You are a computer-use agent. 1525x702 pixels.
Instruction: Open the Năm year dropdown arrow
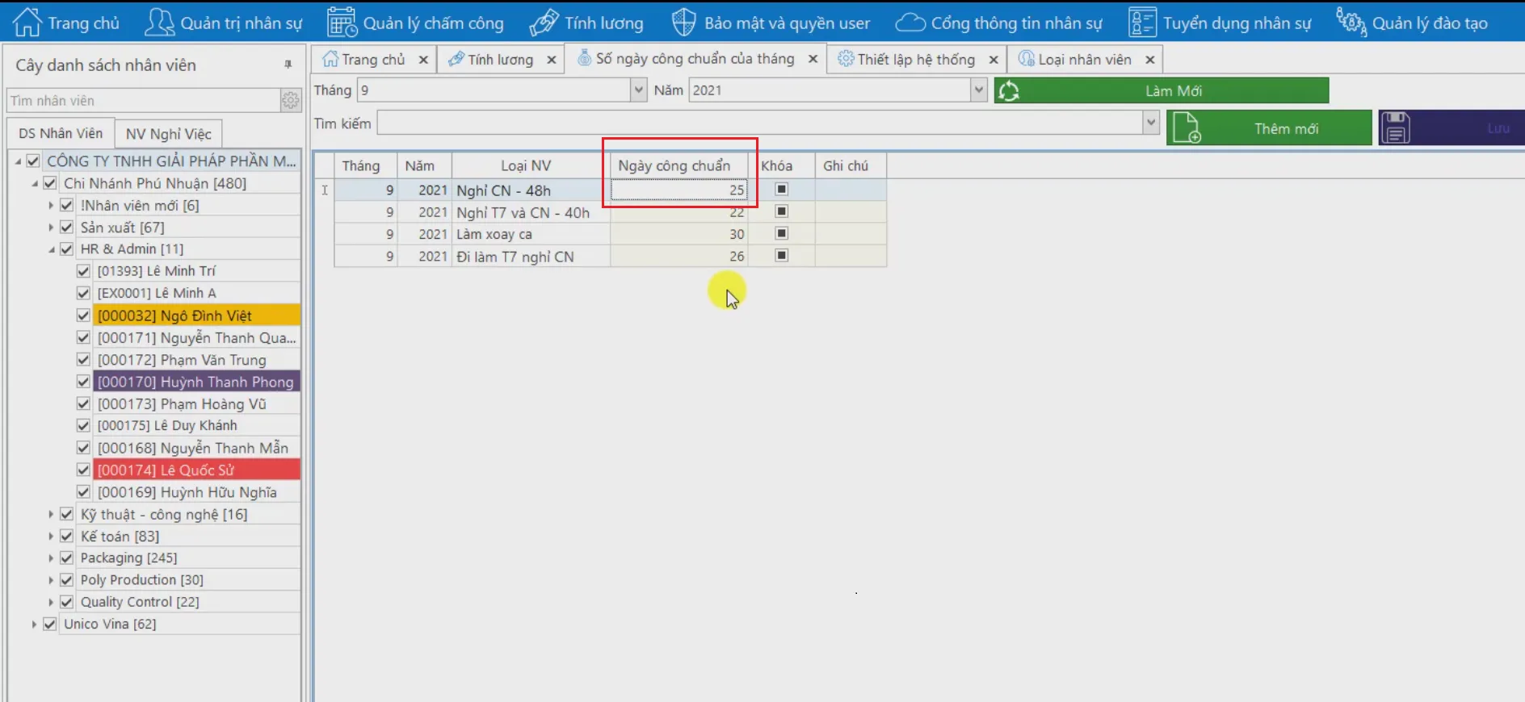pos(979,90)
